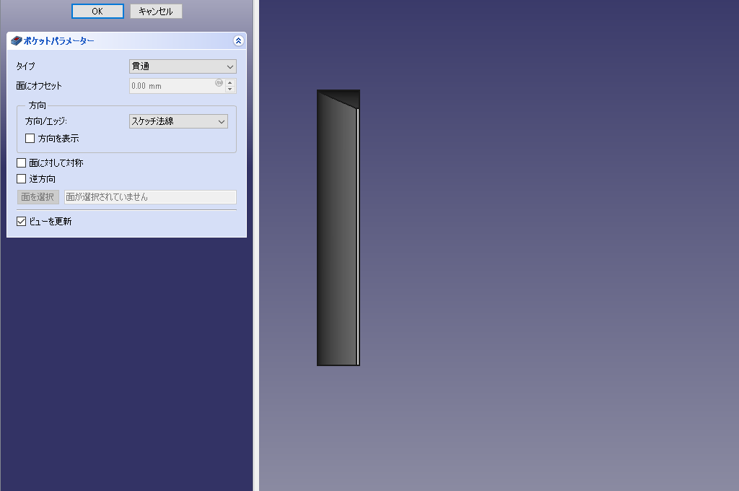Click the ポケットパラメーター title text

pos(59,41)
